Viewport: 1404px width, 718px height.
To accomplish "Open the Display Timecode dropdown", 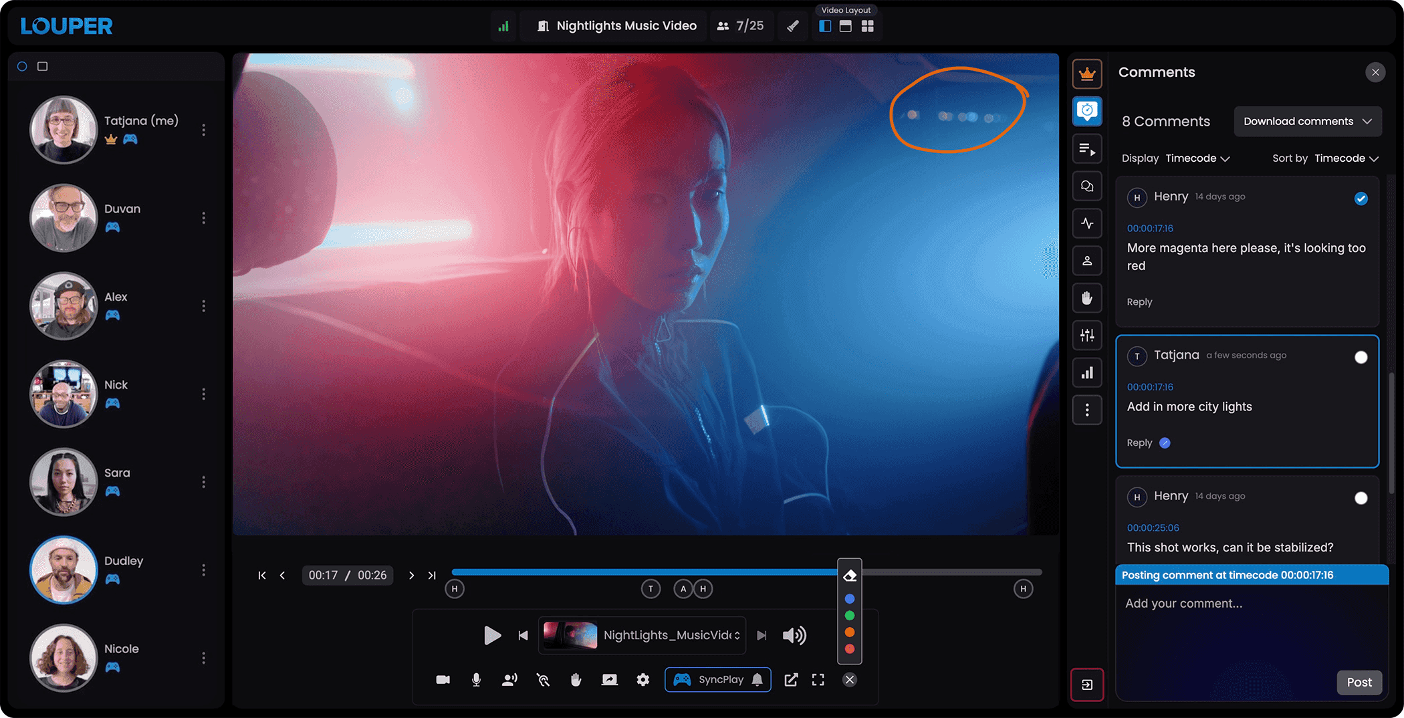I will 1197,158.
